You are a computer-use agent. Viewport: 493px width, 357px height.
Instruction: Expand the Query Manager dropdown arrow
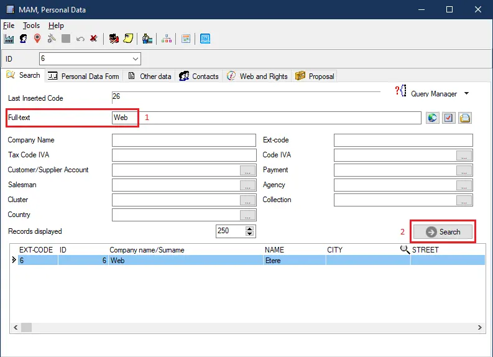pyautogui.click(x=466, y=94)
